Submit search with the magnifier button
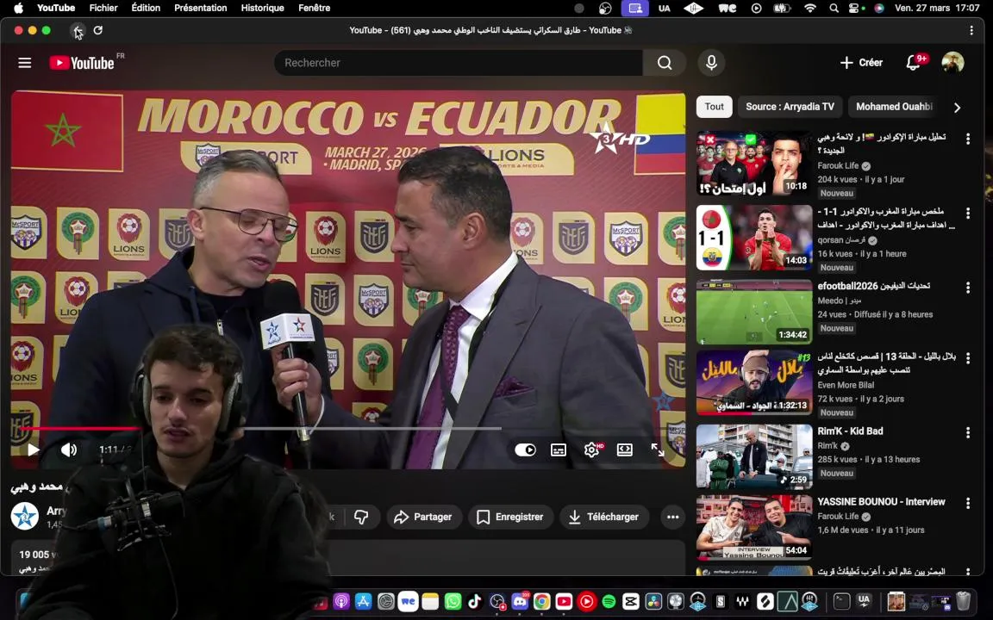The width and height of the screenshot is (993, 620). tap(665, 63)
